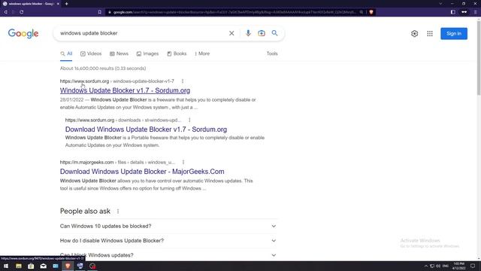Expand 'Can I block Windows updates?' question
This screenshot has width=481, height=271.
(x=168, y=255)
